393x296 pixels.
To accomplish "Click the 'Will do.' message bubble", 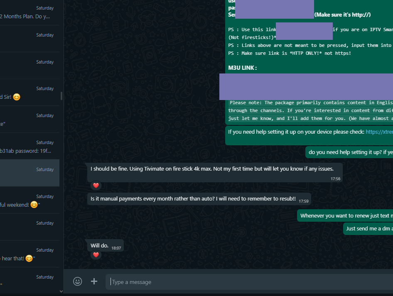I will pos(106,245).
